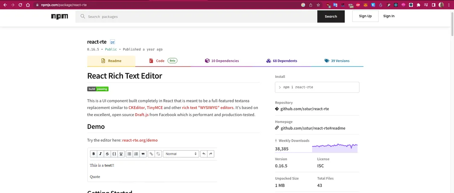
Task: Go back with the browser back arrow
Action: [5, 5]
